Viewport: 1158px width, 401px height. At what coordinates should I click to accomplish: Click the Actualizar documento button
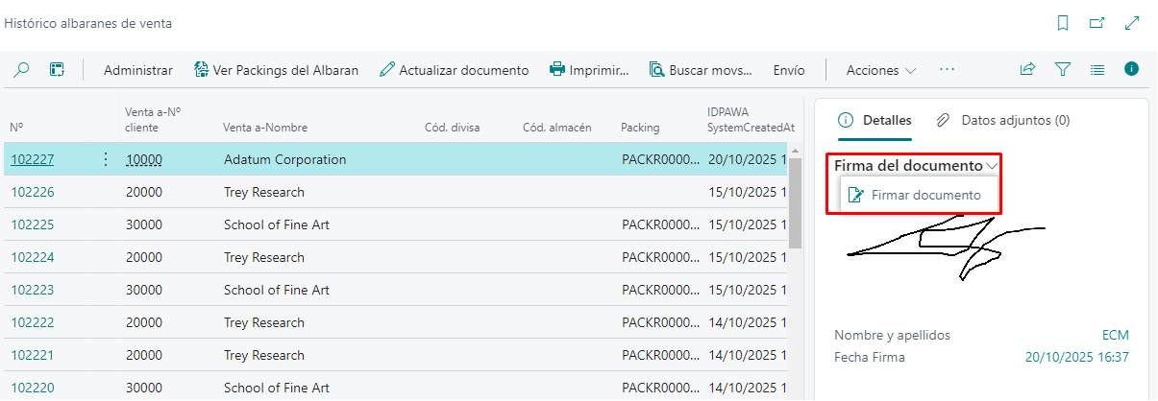(454, 70)
